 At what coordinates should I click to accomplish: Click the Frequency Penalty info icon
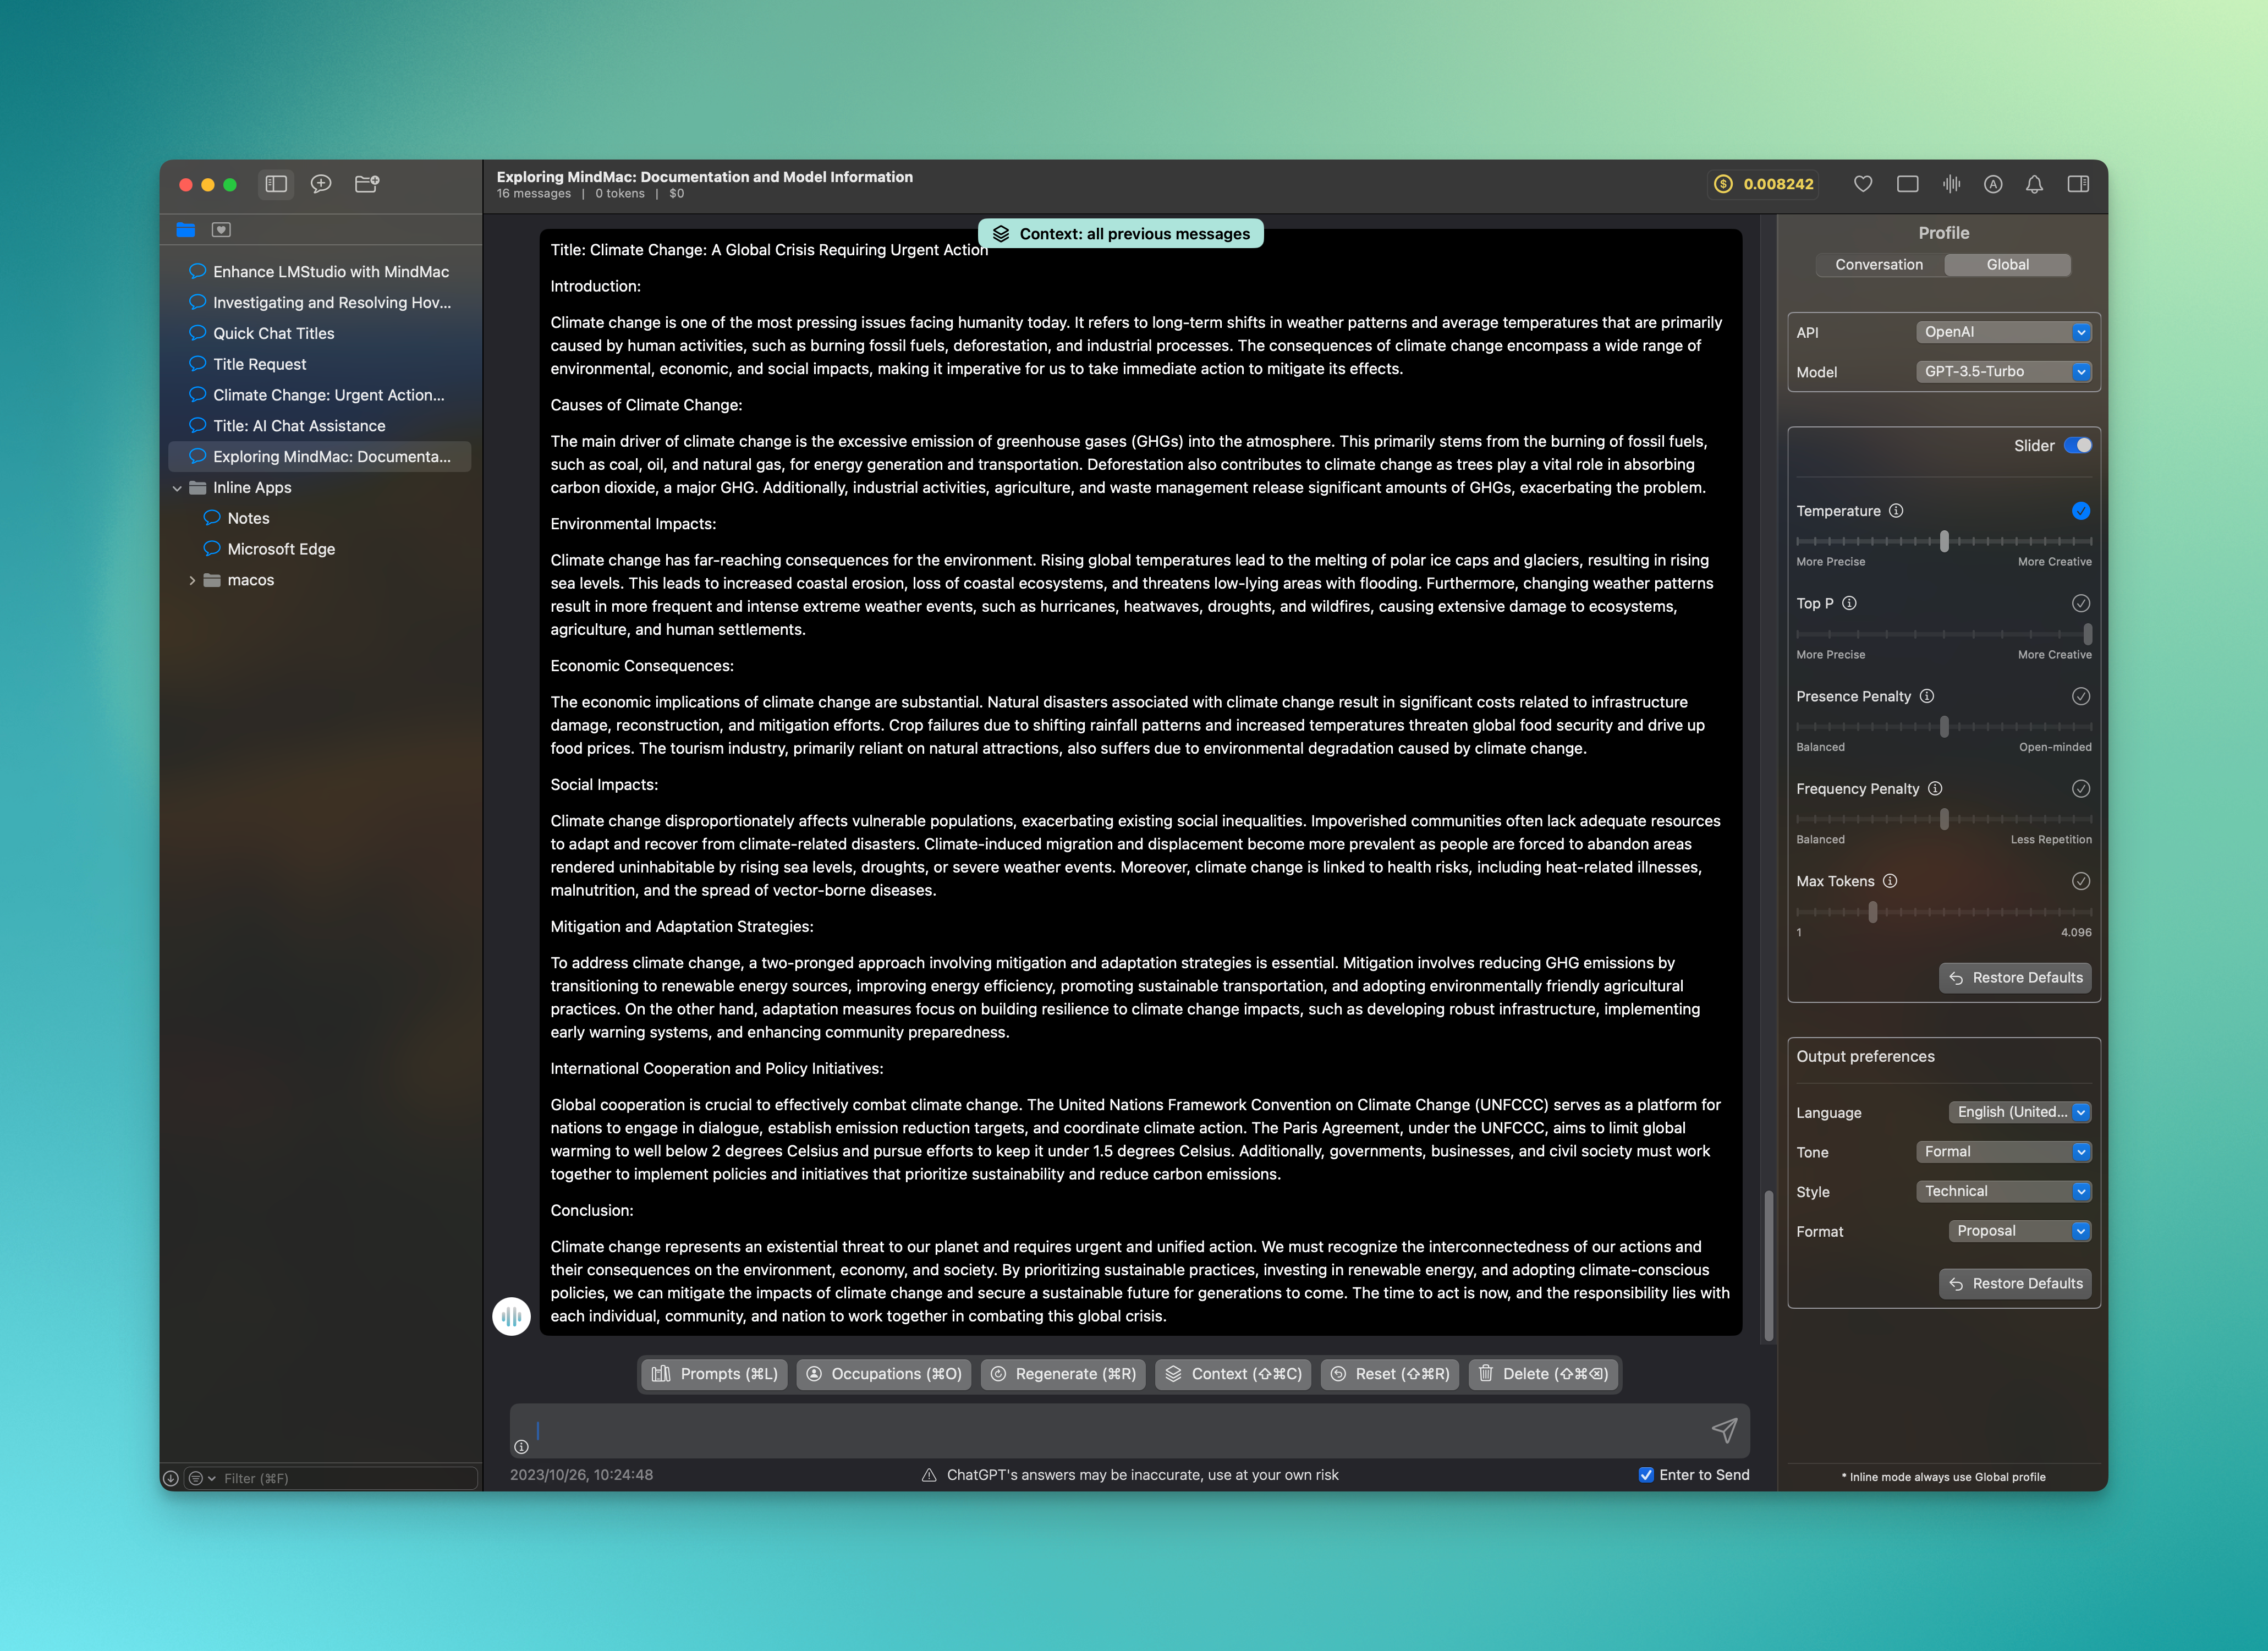[1935, 789]
